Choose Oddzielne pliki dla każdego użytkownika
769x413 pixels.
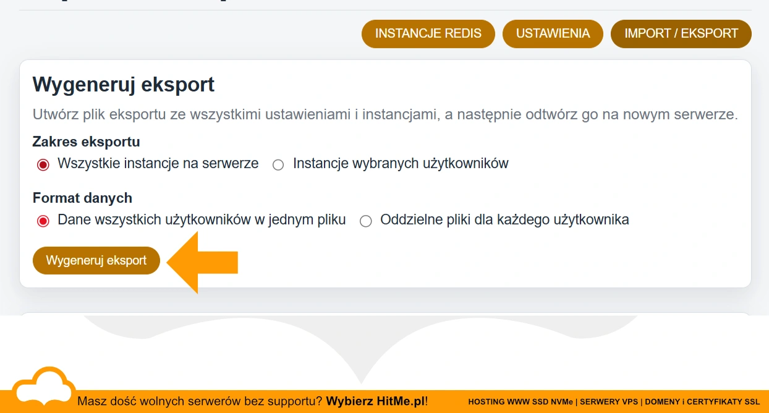pyautogui.click(x=366, y=221)
